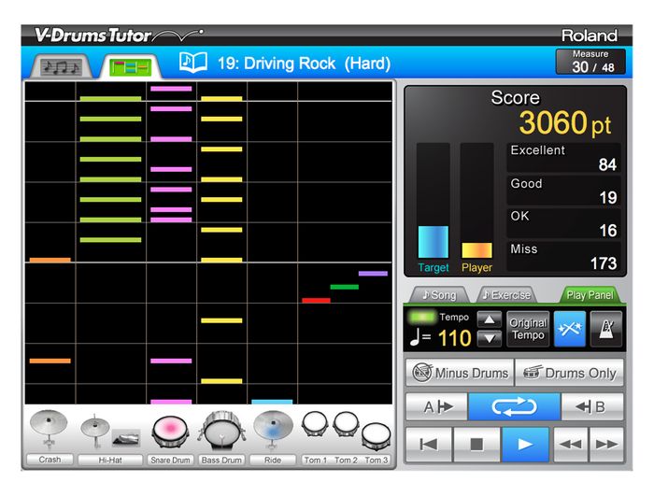Open the Exercise tab

click(506, 295)
